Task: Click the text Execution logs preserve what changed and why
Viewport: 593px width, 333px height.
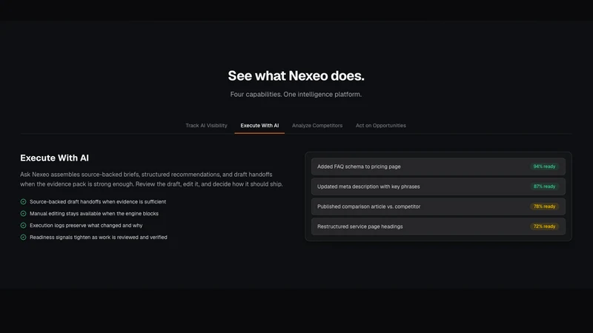Action: pyautogui.click(x=86, y=226)
